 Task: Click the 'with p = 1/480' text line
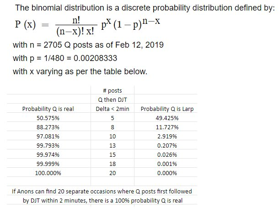(65, 58)
